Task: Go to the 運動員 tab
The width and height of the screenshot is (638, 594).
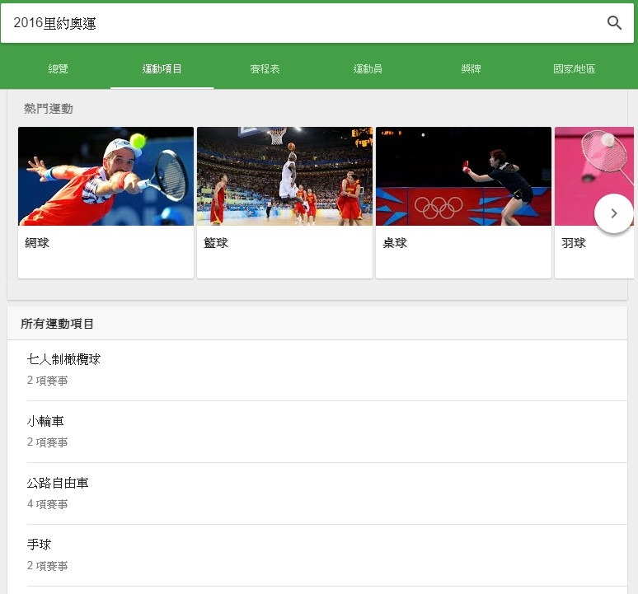Action: click(368, 68)
